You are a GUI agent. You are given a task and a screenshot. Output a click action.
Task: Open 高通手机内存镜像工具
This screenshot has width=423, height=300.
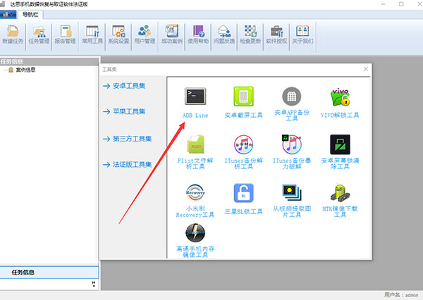[195, 240]
